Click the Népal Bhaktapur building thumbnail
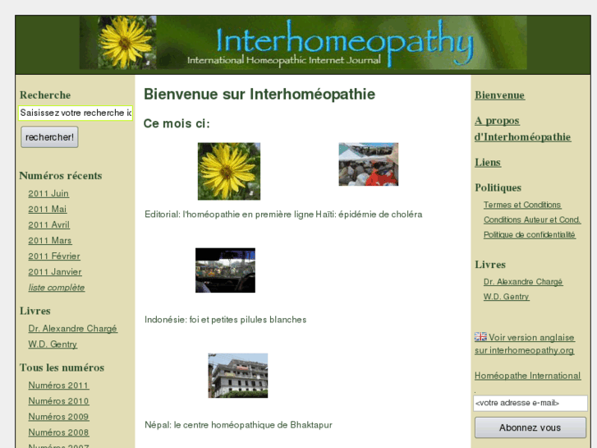597x448 pixels. [x=238, y=376]
